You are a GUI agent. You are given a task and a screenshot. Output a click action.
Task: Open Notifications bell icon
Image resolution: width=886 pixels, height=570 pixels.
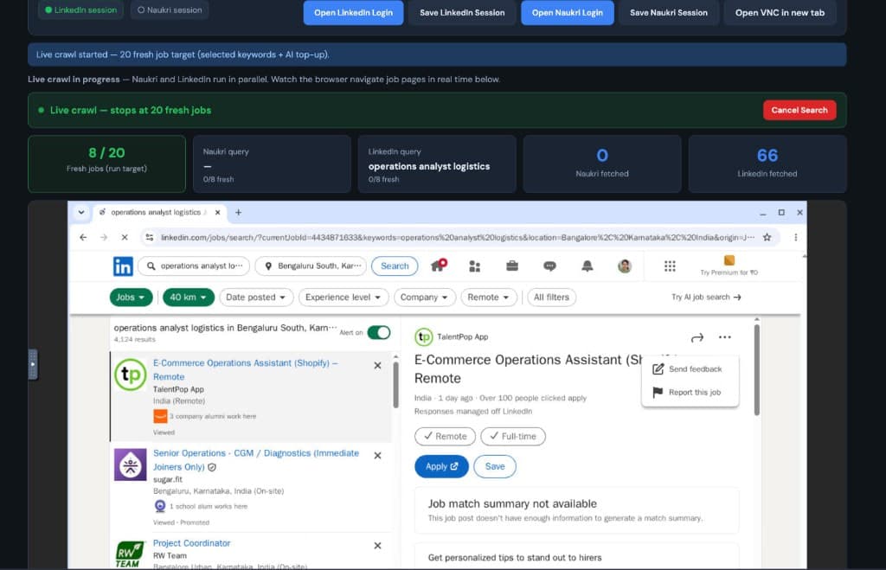(587, 266)
